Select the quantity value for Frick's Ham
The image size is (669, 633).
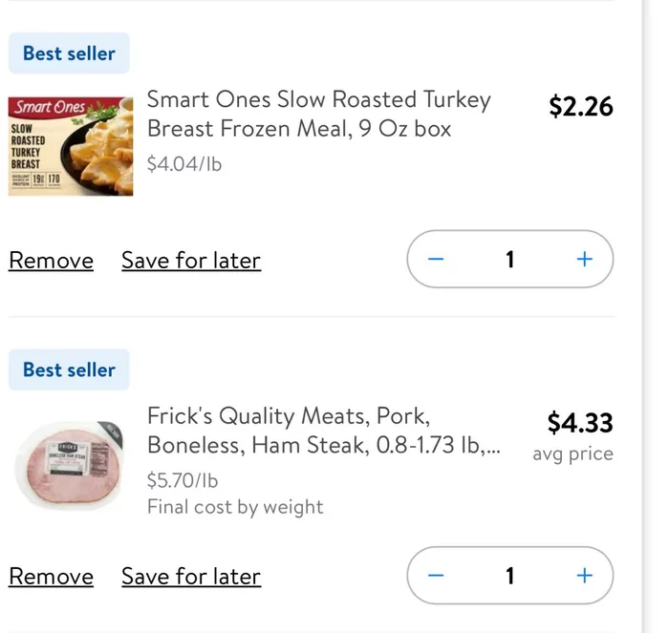509,576
